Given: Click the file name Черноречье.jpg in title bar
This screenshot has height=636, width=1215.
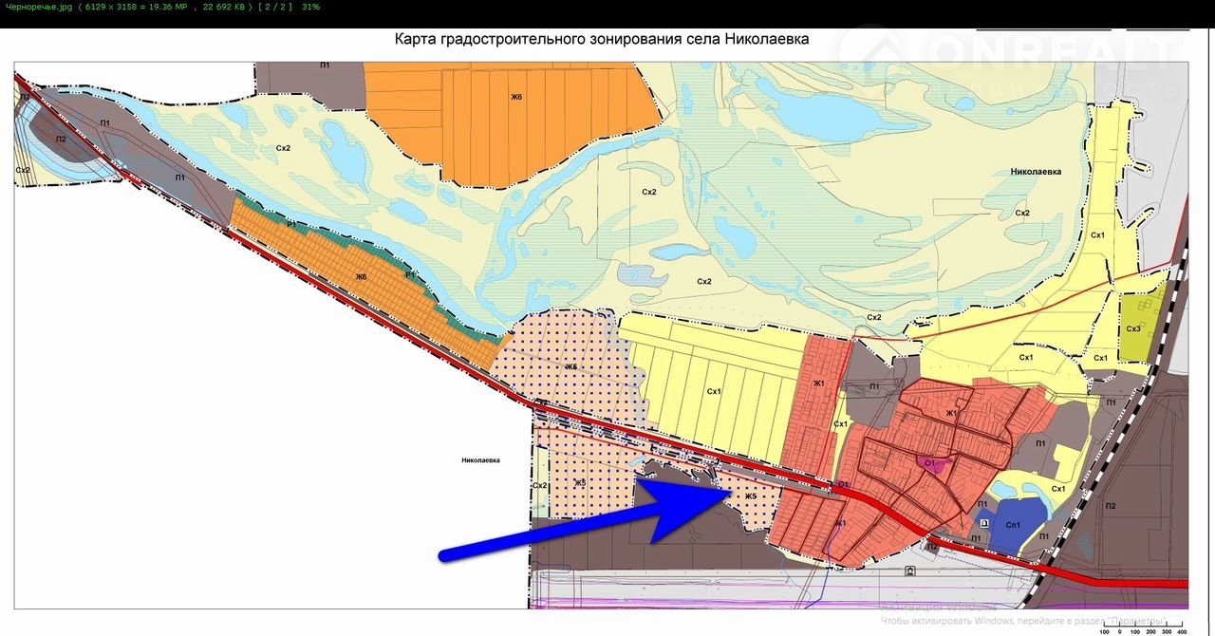Looking at the screenshot, I should 35,7.
